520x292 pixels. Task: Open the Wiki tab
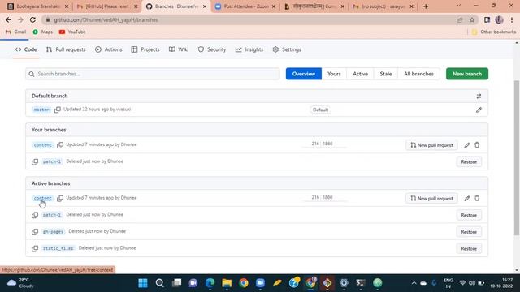click(179, 49)
